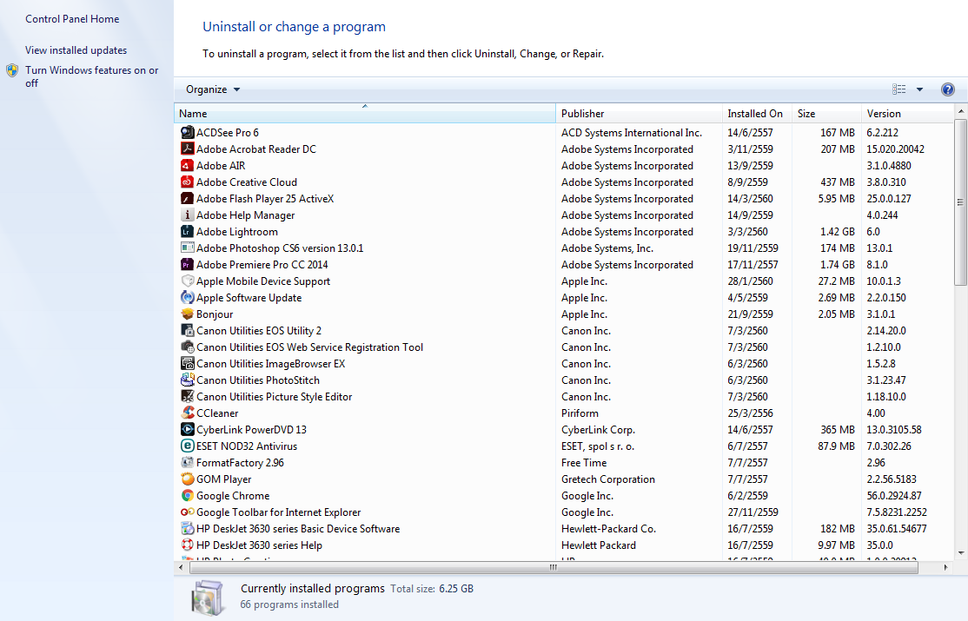Sort the list by Version column

907,114
